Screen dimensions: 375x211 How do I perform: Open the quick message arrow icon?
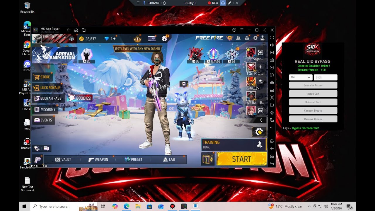pyautogui.click(x=37, y=148)
